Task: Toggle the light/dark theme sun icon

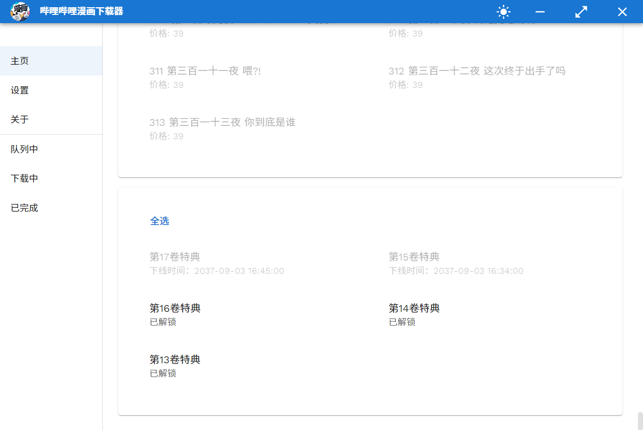Action: tap(503, 12)
